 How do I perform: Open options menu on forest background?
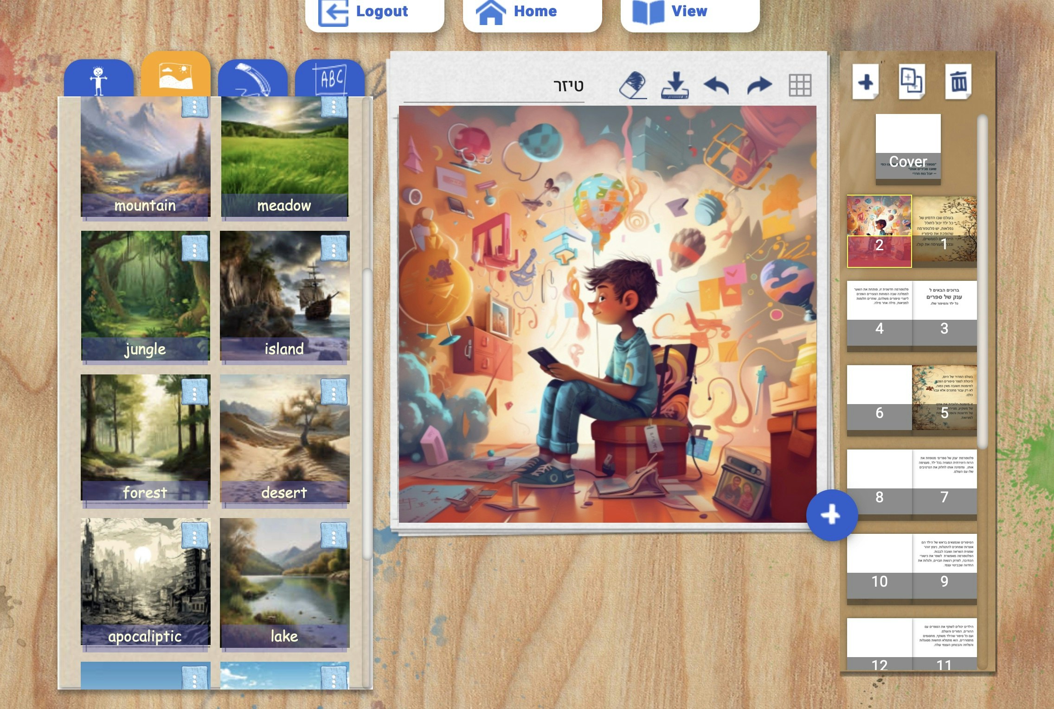[195, 392]
